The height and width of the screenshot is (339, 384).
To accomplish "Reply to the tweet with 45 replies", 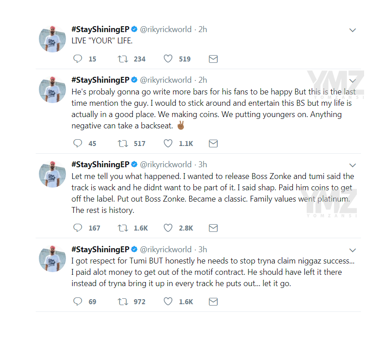I will (x=78, y=143).
